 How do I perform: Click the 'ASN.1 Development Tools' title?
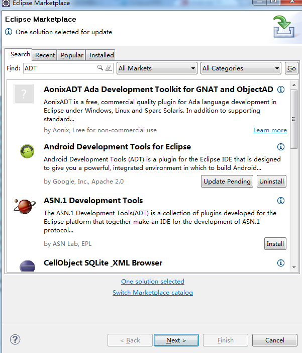tap(93, 201)
